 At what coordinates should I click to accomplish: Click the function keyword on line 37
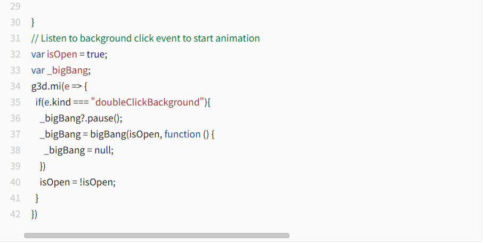click(182, 134)
